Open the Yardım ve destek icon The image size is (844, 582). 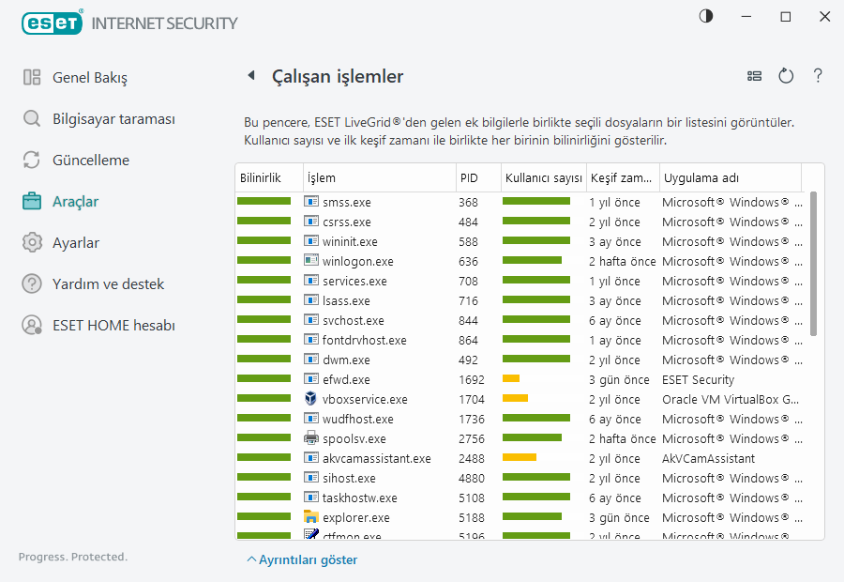33,284
